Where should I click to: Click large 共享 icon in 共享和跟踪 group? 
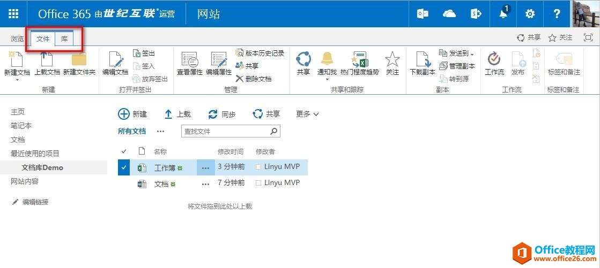303,63
